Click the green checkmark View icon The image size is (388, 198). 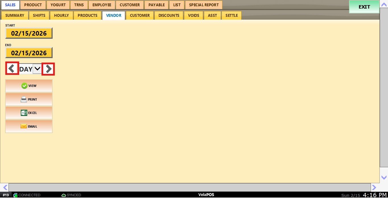pyautogui.click(x=24, y=86)
